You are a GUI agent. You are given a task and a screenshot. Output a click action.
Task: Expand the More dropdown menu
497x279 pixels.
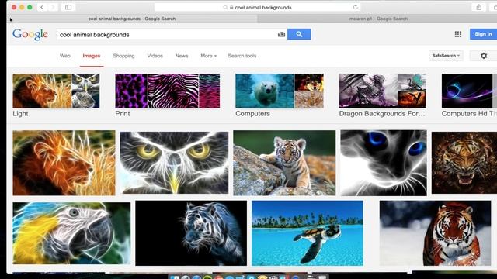[x=209, y=56]
